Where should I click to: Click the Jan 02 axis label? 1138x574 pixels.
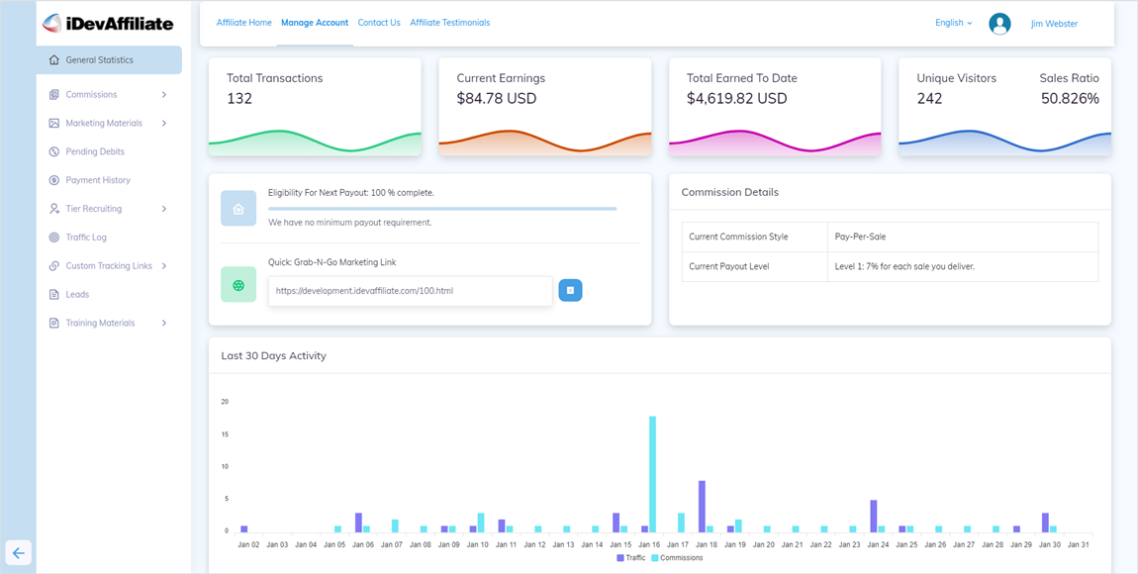pyautogui.click(x=249, y=544)
